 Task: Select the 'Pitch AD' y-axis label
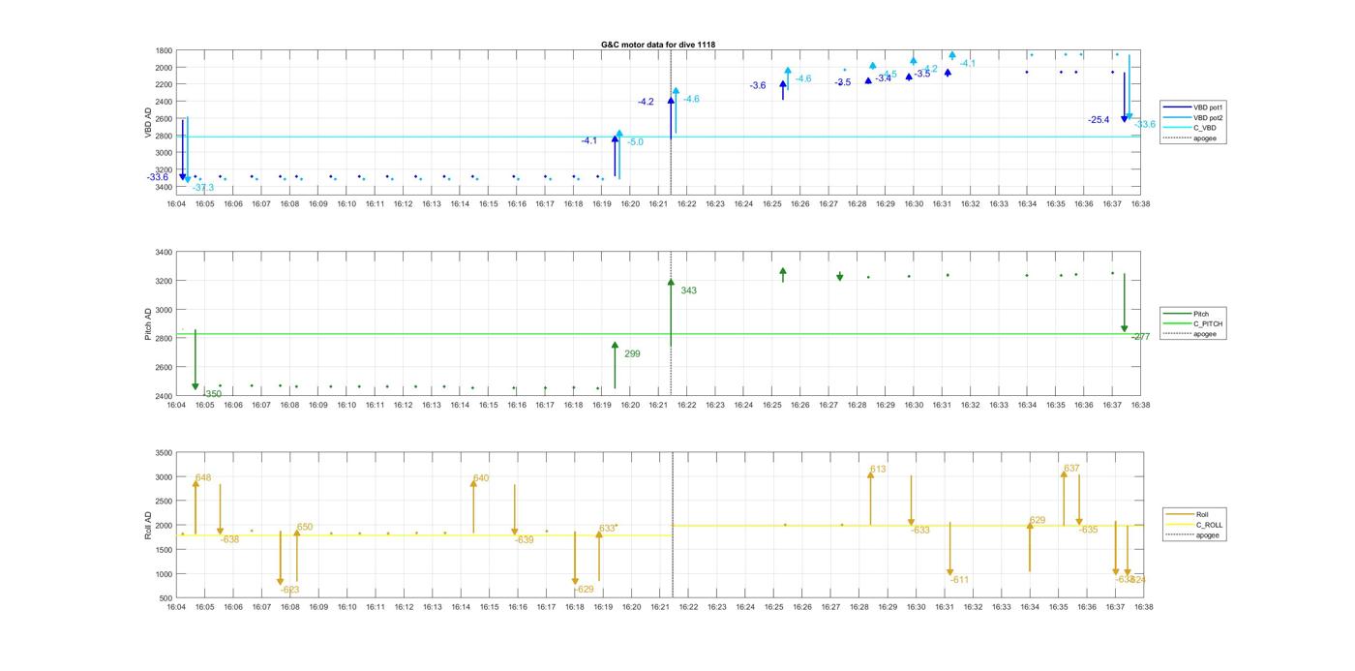(x=149, y=324)
